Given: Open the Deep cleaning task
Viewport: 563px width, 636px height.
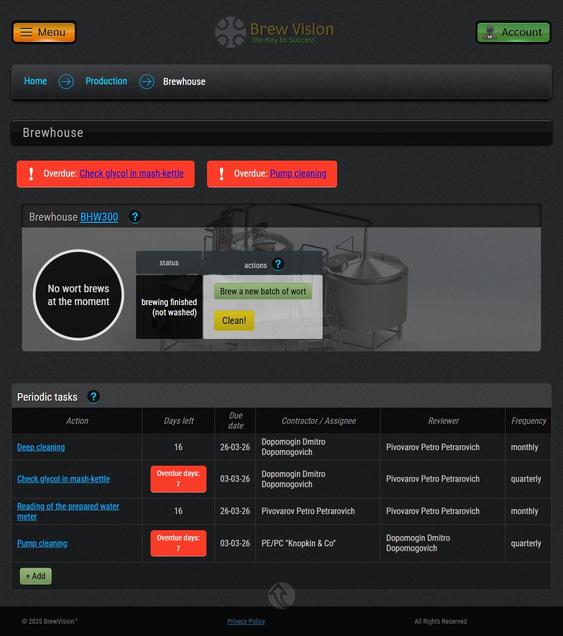Looking at the screenshot, I should coord(41,447).
